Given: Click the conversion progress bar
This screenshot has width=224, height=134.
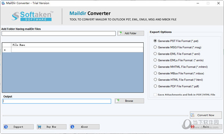Looking at the screenshot, I should click(x=96, y=115).
